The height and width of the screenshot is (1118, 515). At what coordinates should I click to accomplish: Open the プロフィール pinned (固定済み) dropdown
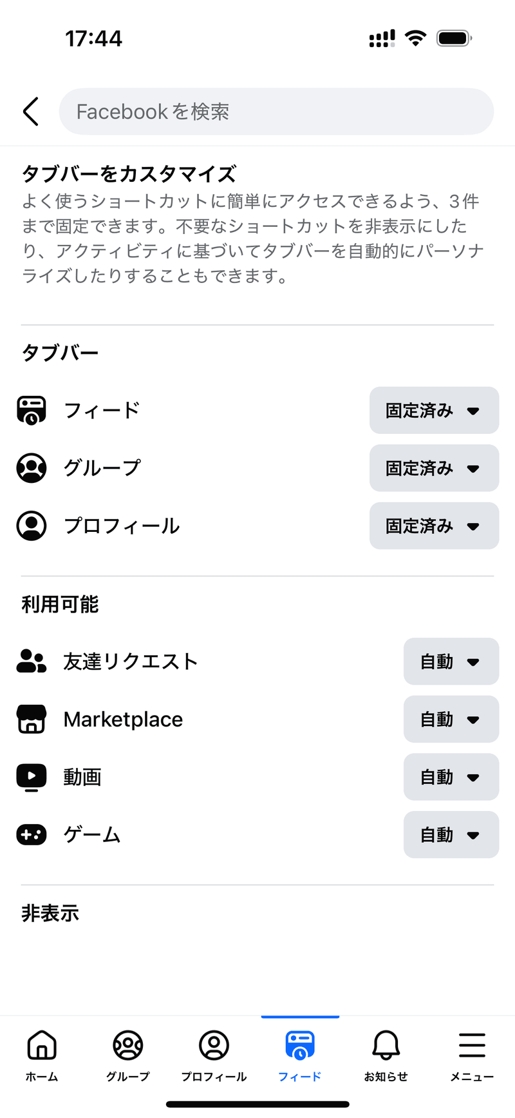(x=434, y=525)
